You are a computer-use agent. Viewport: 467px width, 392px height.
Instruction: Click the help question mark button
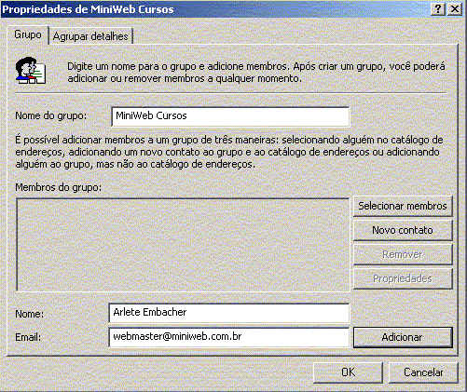point(438,9)
